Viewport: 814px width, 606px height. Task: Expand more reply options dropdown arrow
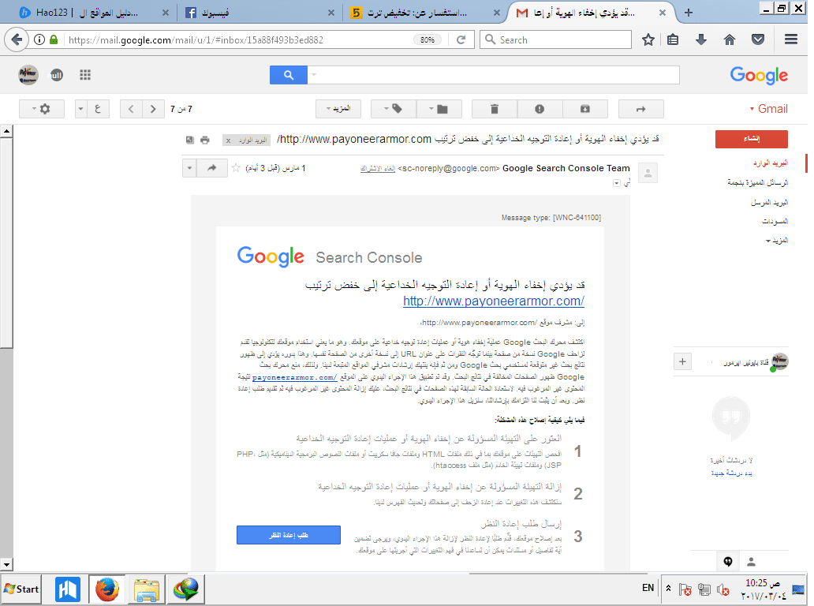[x=189, y=168]
